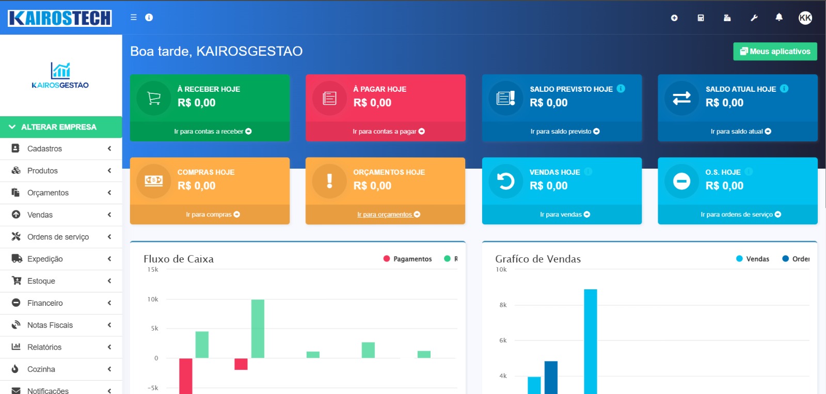Select Notas Fiscais in sidebar
Screen dimensions: 826x394
61,325
